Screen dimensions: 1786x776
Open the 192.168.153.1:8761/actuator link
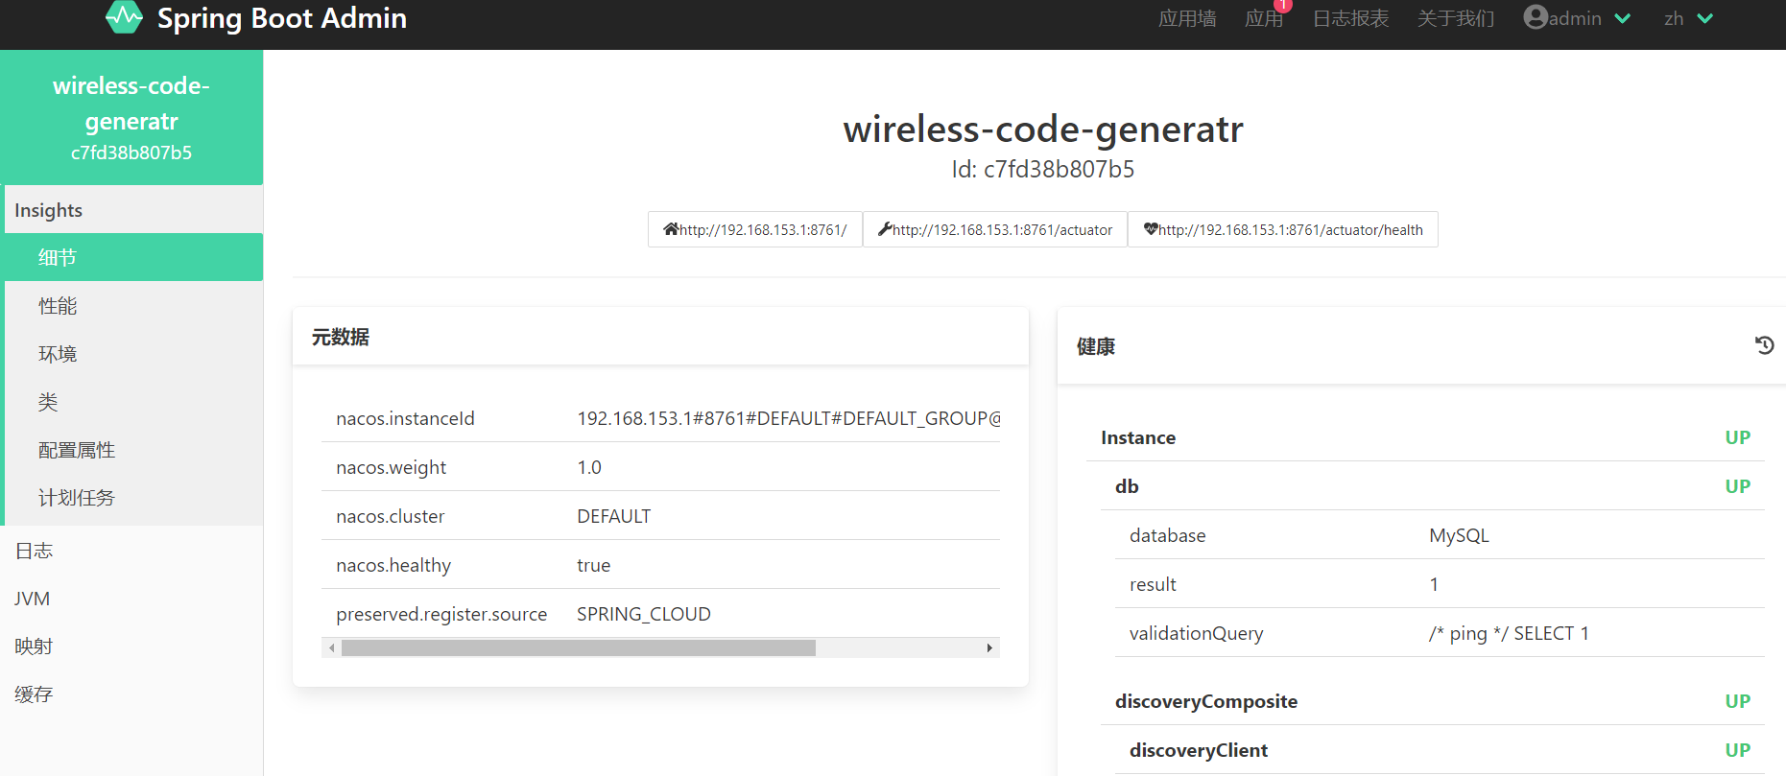995,229
